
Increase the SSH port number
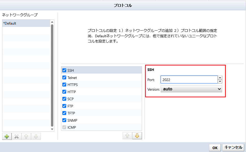tap(220, 78)
